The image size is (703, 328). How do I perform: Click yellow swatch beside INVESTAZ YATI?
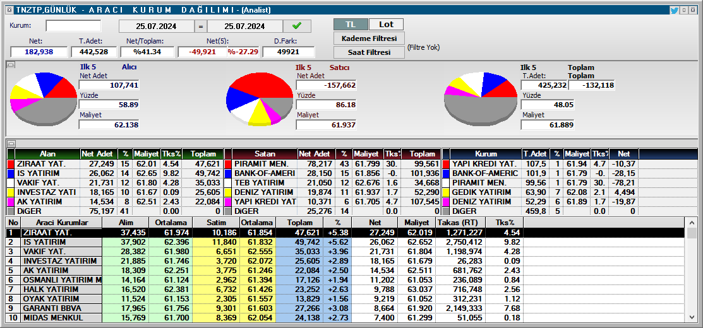11,192
